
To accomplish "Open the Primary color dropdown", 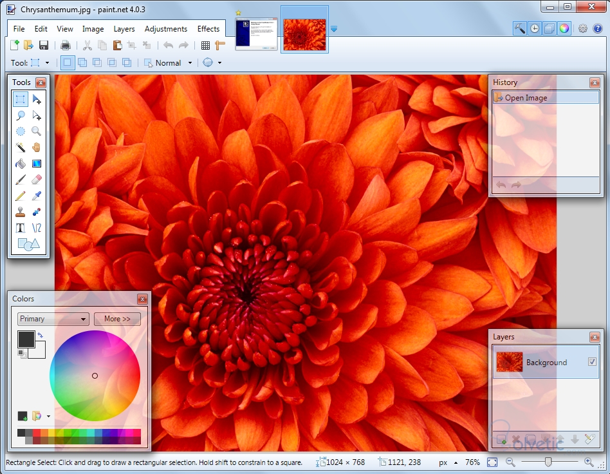I will (53, 319).
